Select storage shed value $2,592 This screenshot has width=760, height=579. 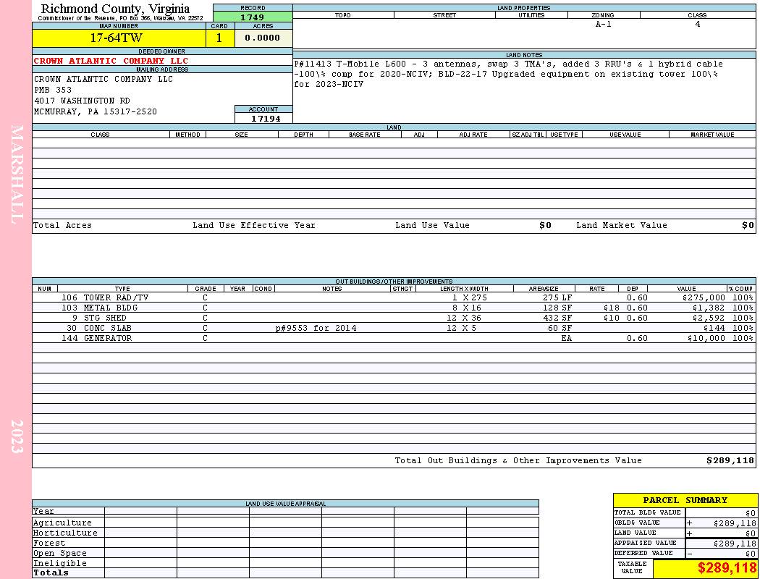pos(709,318)
